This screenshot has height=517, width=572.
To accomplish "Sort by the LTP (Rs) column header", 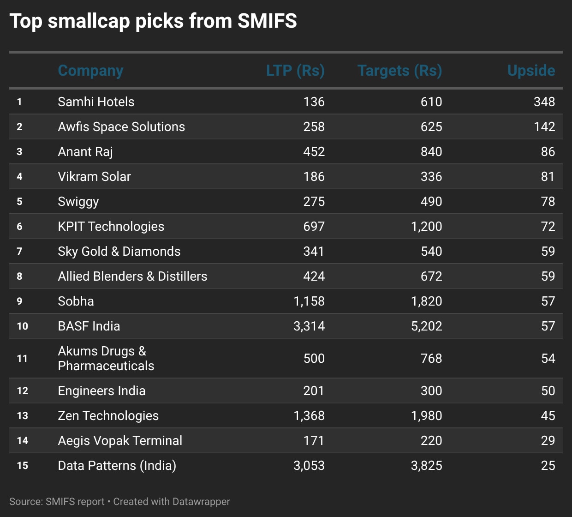I will coord(295,71).
